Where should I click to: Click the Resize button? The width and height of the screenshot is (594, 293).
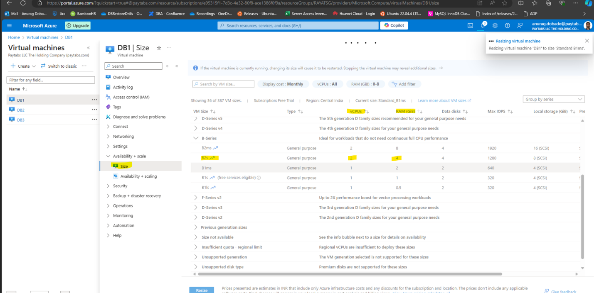click(x=202, y=290)
